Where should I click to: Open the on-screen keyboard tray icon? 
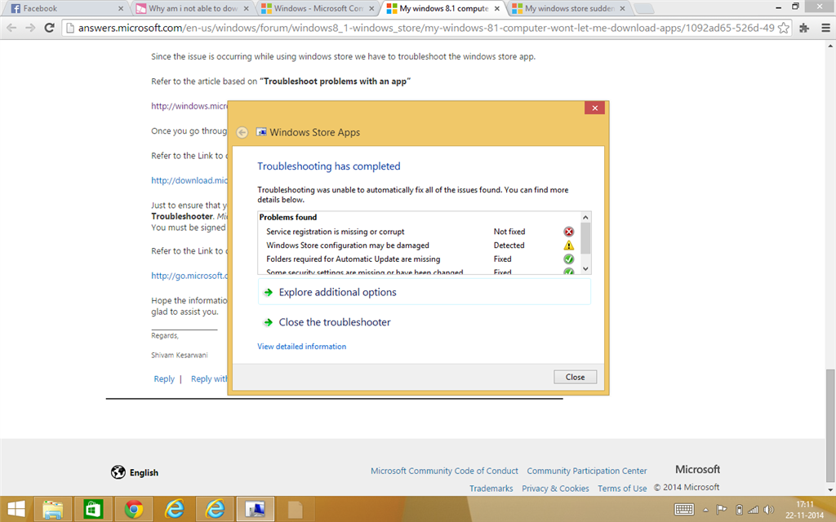(x=684, y=510)
